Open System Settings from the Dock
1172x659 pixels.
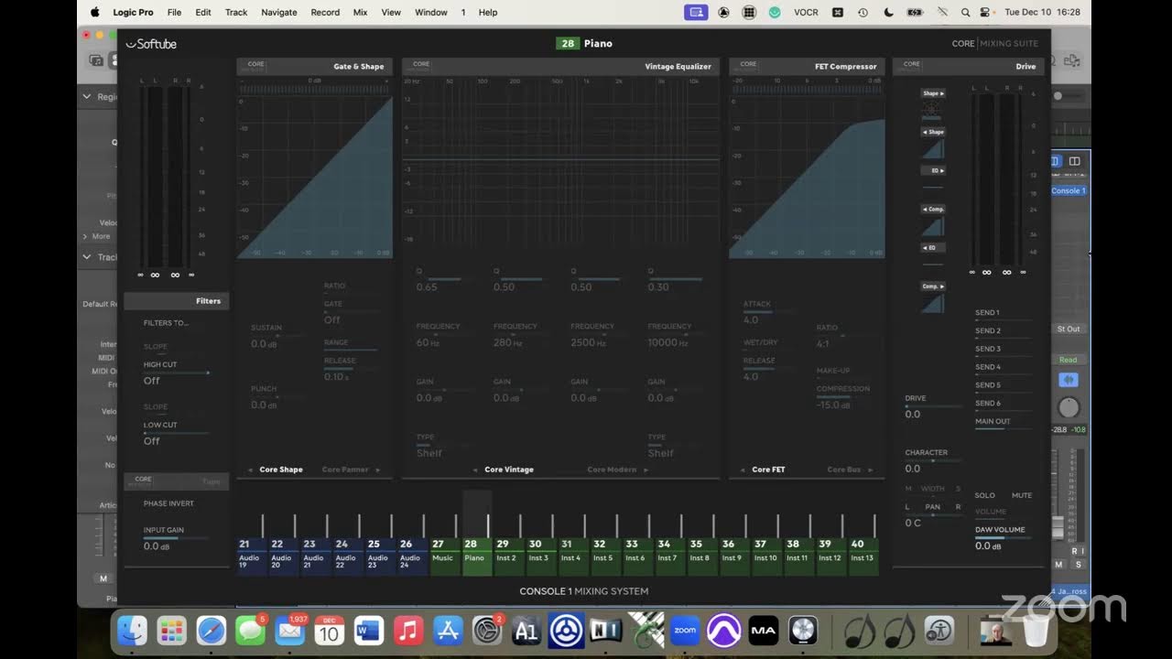pos(487,630)
